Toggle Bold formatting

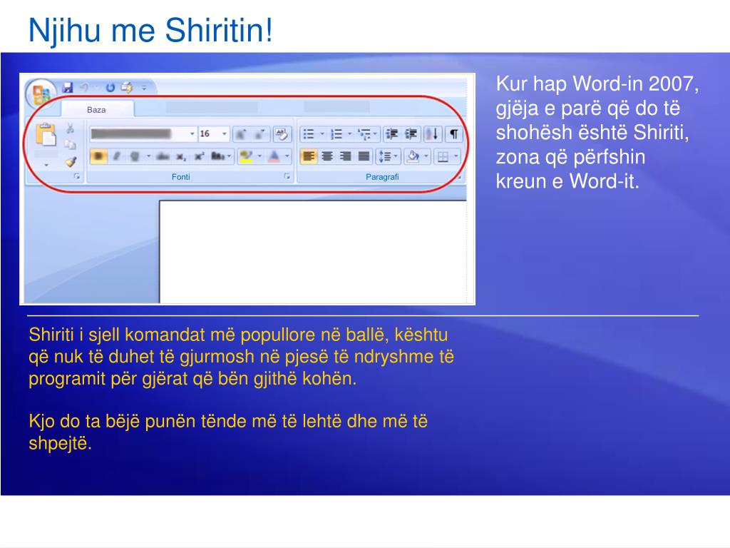coord(98,156)
